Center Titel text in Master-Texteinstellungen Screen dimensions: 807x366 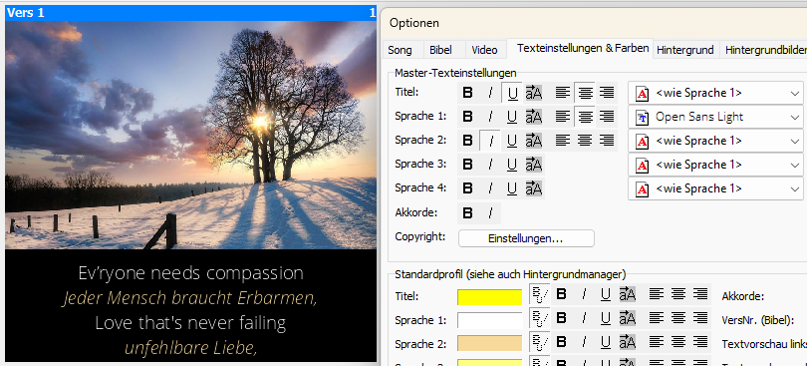coord(585,93)
